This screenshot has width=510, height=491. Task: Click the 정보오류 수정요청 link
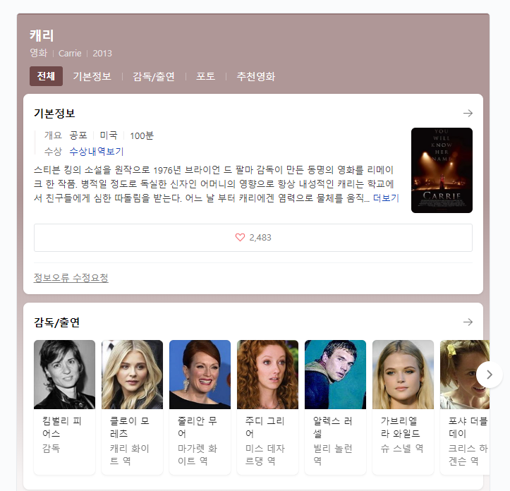(x=71, y=277)
